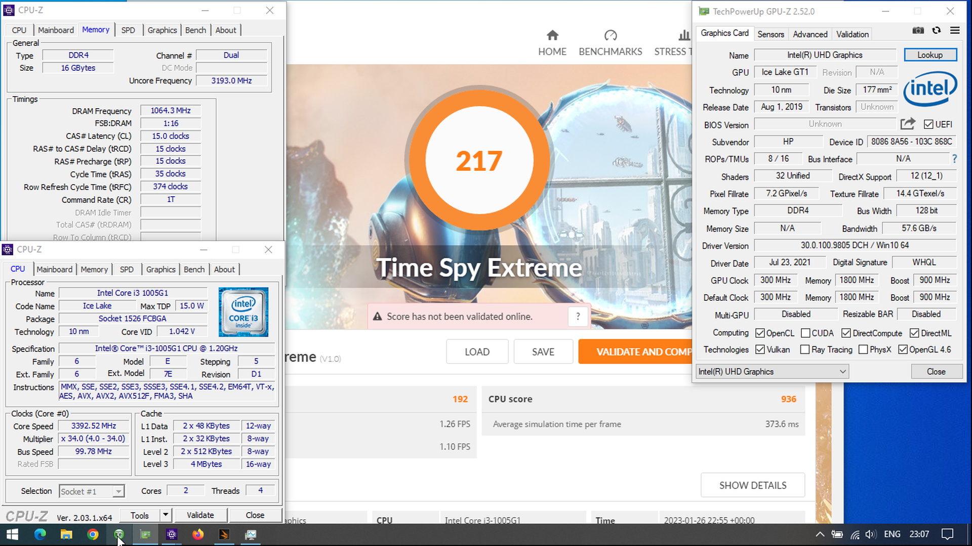Open the system monitor taskbar icon

pyautogui.click(x=251, y=534)
